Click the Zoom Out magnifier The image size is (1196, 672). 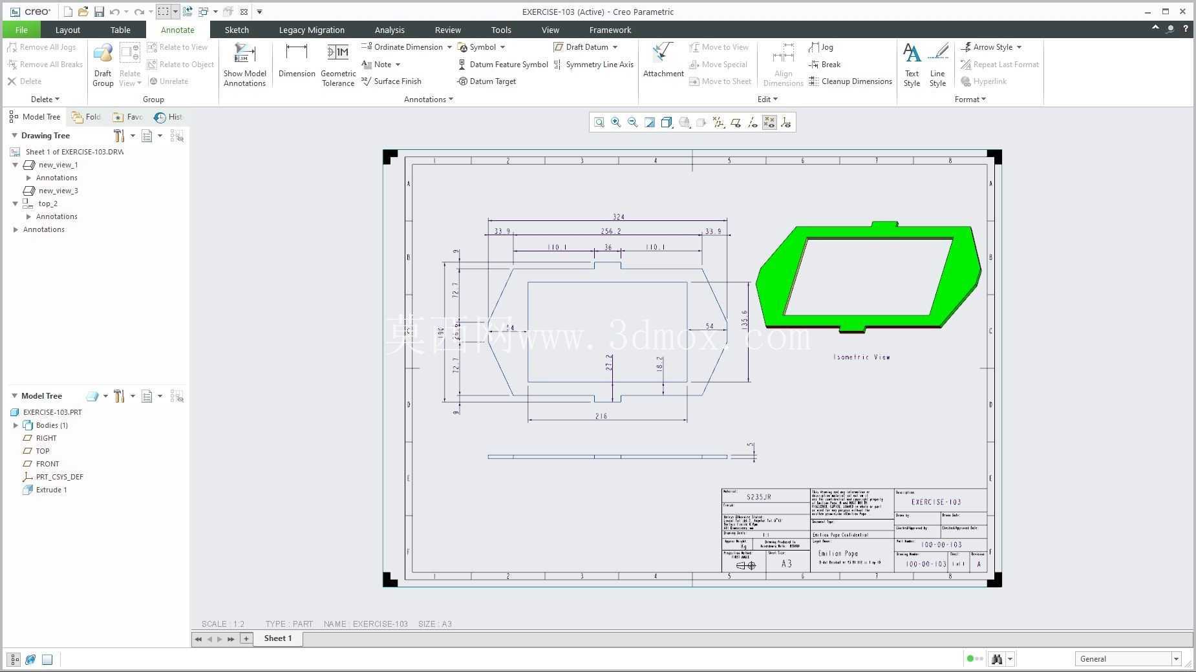tap(633, 123)
